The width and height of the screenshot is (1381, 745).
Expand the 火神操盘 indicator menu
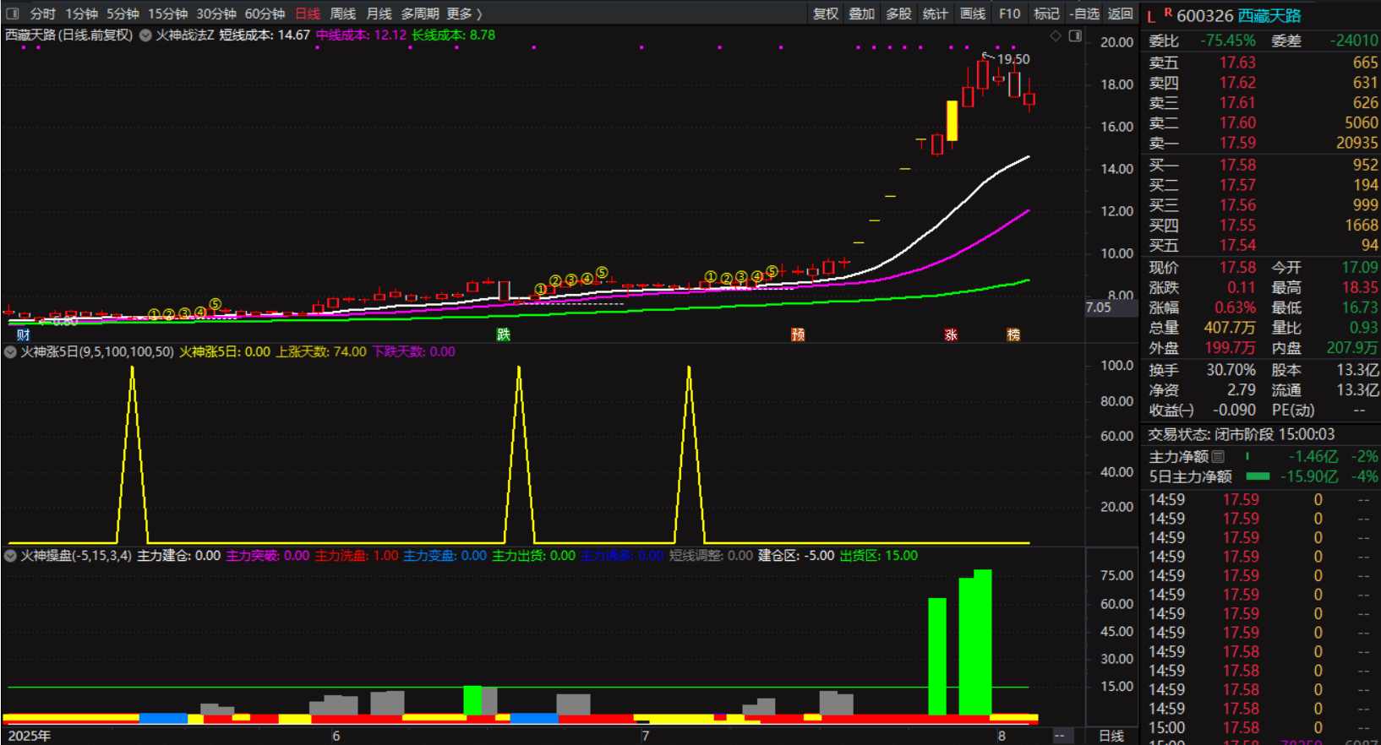[x=11, y=556]
